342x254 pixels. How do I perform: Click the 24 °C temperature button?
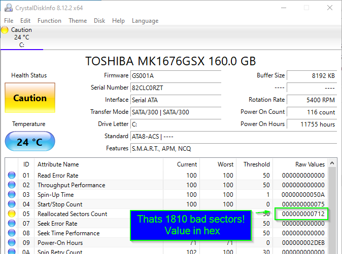(30, 141)
